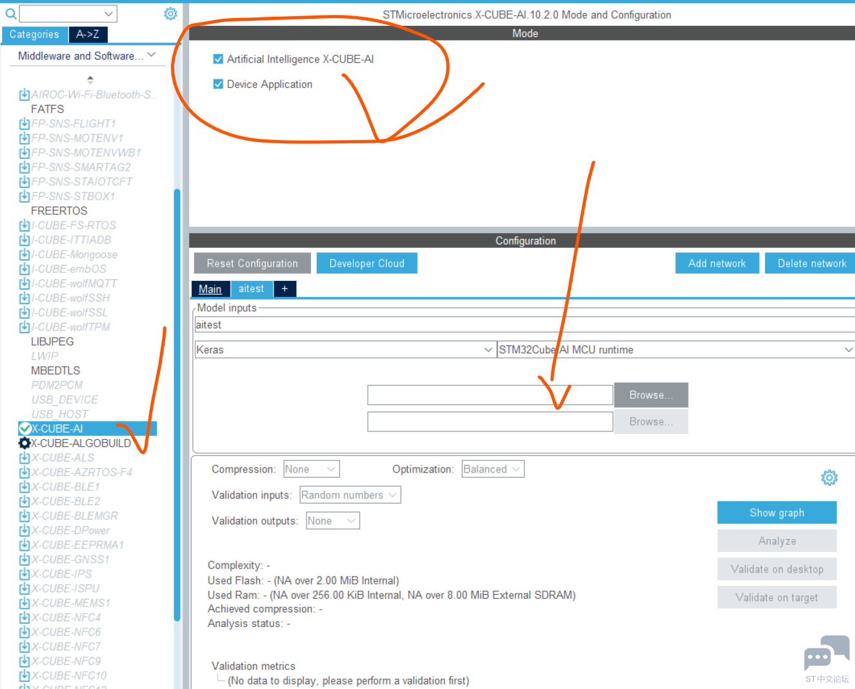Open the Compression dropdown
Viewport: 855px width, 689px height.
pos(312,469)
